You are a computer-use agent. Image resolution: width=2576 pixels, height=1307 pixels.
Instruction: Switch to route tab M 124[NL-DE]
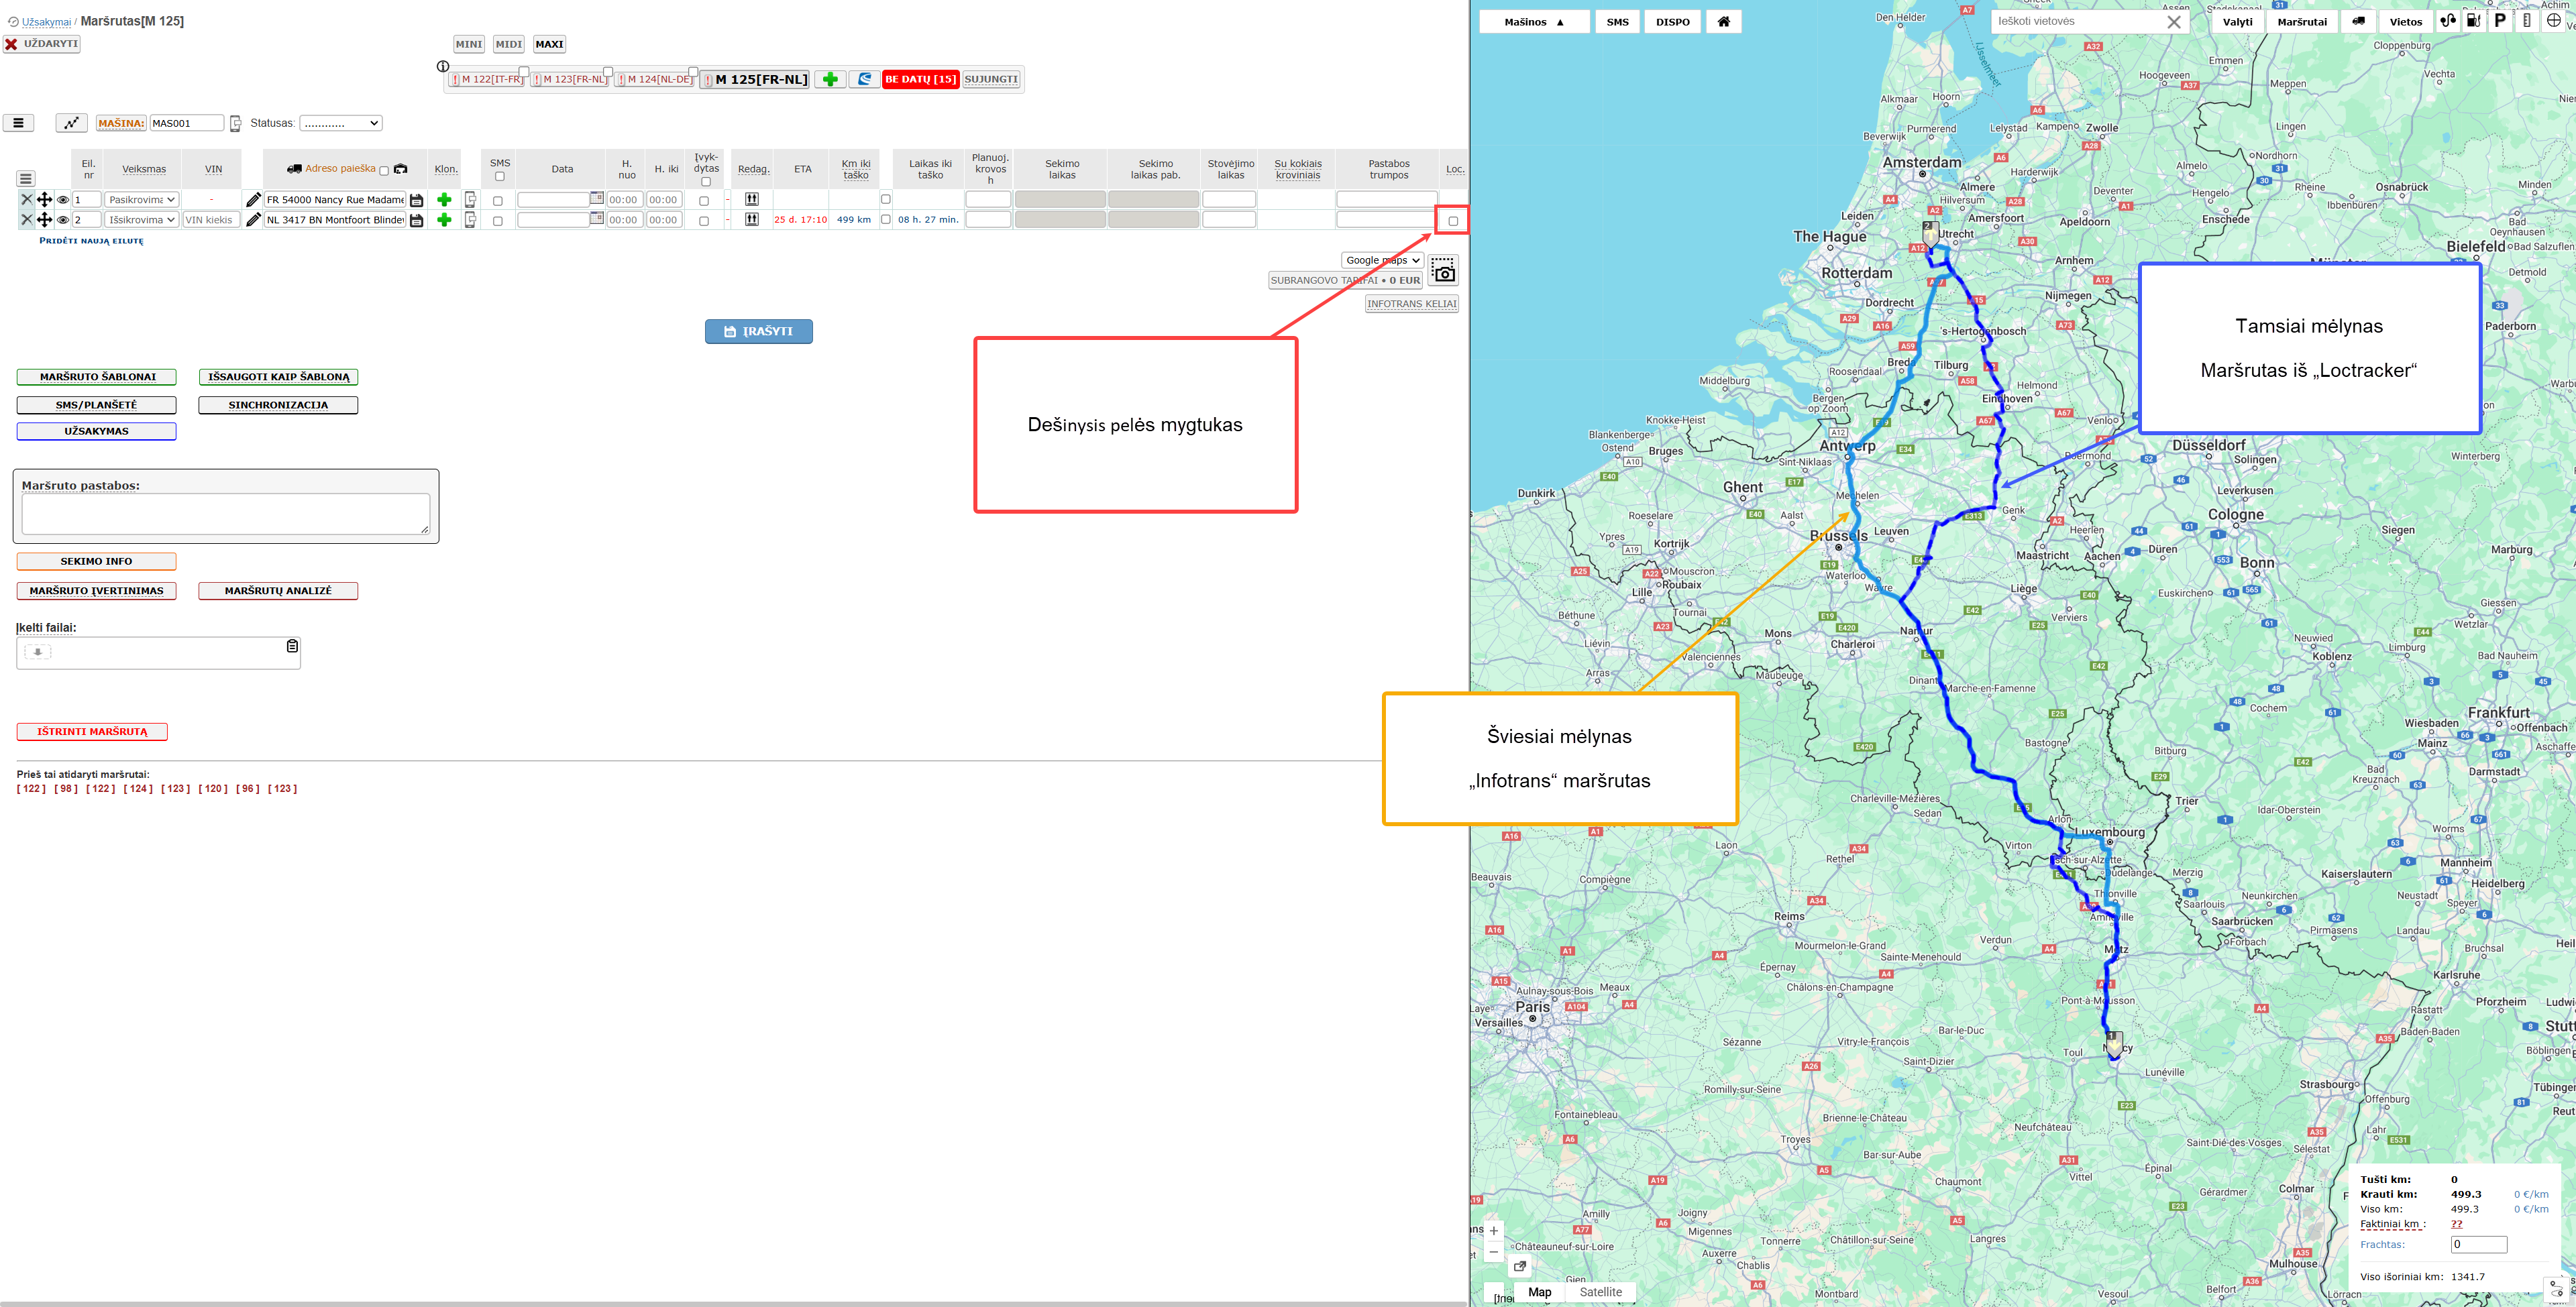pyautogui.click(x=654, y=79)
